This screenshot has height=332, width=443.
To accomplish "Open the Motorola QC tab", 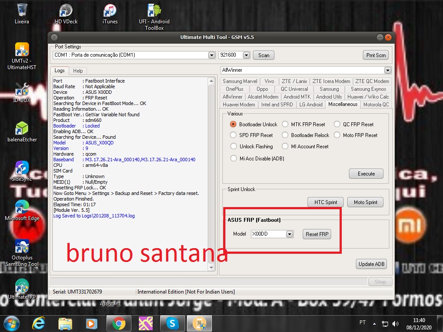I will (376, 105).
